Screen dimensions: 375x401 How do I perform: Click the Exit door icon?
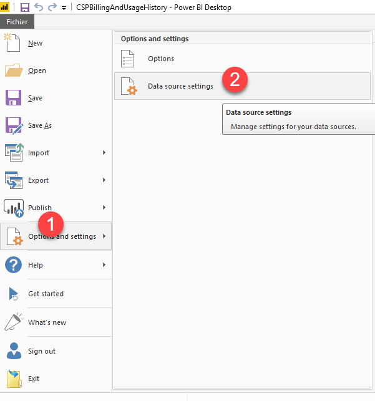pos(14,379)
